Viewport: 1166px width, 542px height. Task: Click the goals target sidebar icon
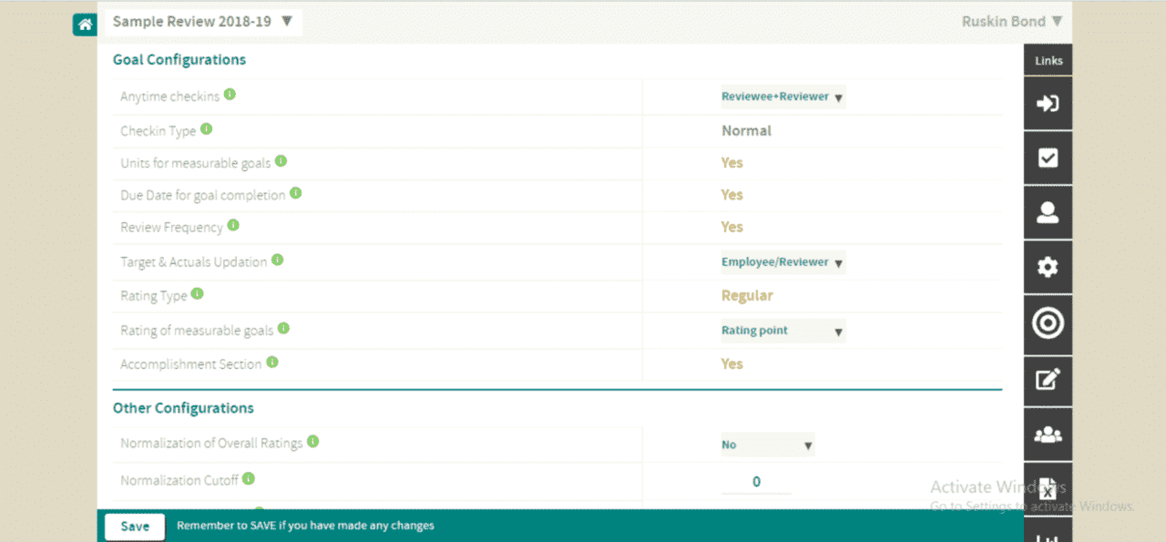1048,322
